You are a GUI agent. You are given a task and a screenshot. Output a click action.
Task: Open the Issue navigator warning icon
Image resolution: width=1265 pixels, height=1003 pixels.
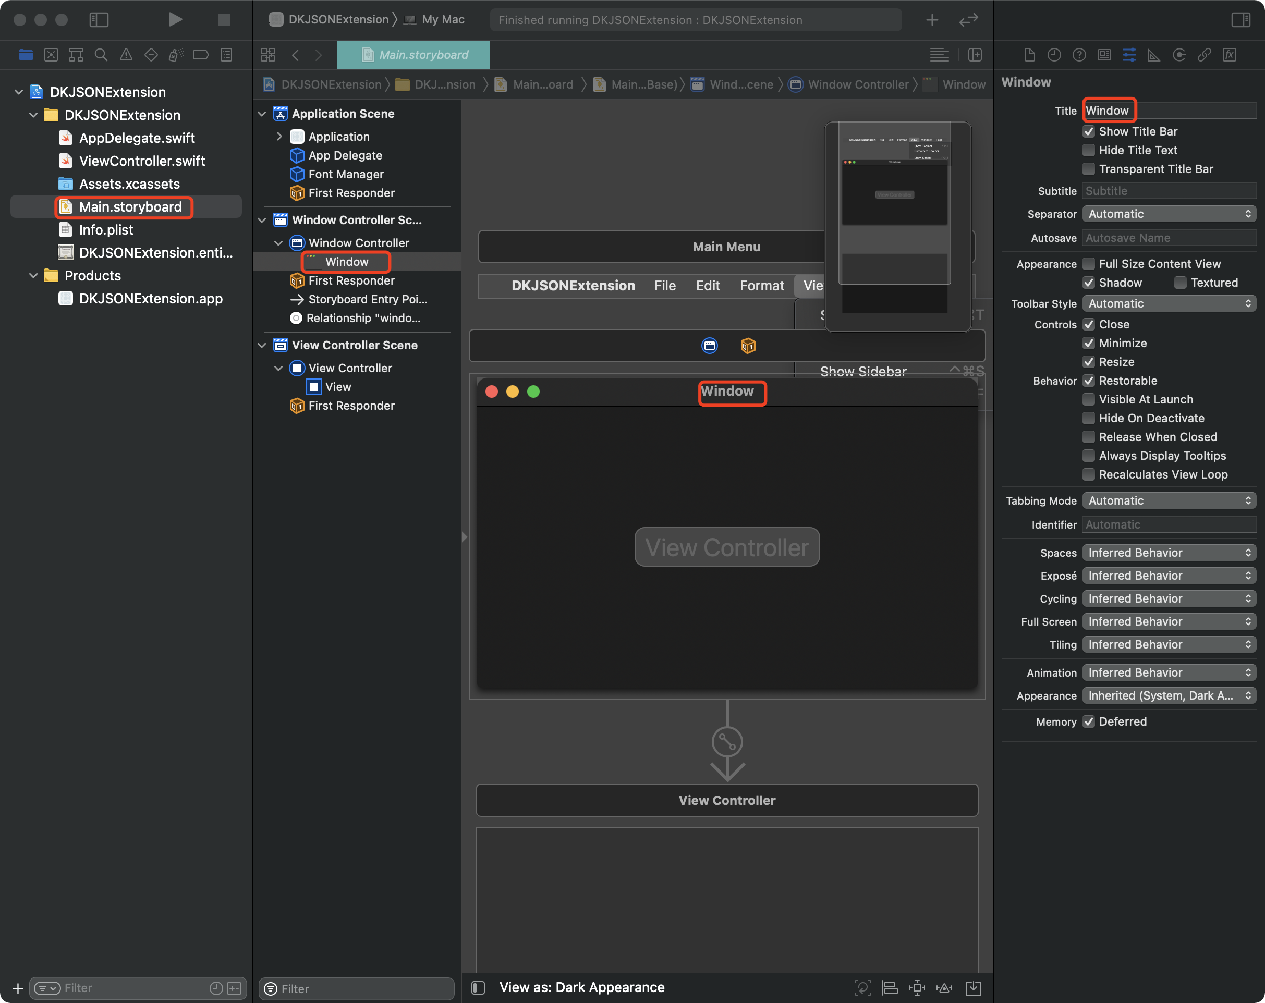126,55
